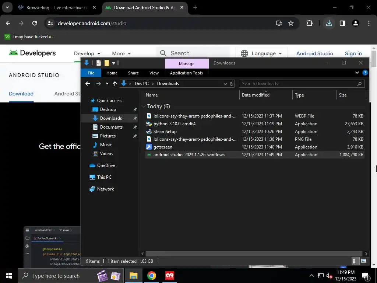Click the install app icon in address bar
This screenshot has height=283, width=377.
coord(279,23)
